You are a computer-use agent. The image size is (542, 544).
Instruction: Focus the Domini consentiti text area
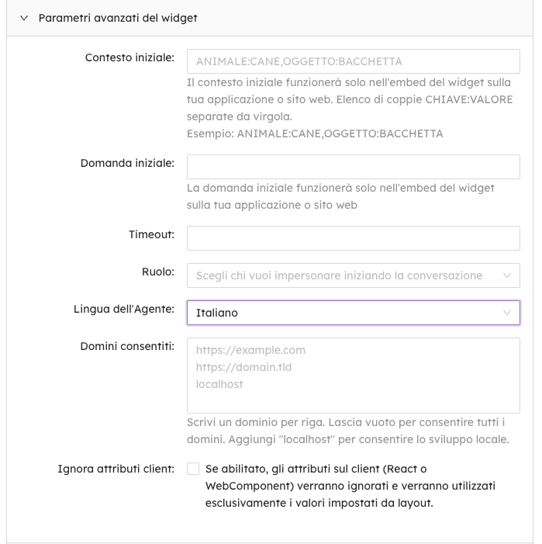tap(353, 375)
